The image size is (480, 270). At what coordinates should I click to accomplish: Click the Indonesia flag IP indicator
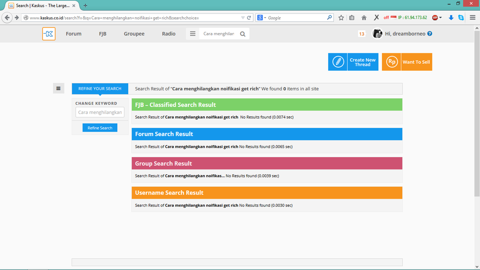(393, 17)
